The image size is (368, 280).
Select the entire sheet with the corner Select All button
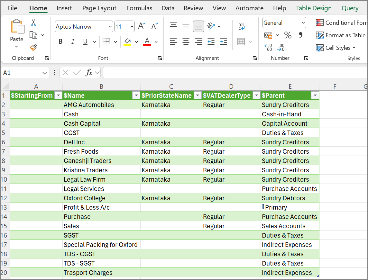pos(5,86)
